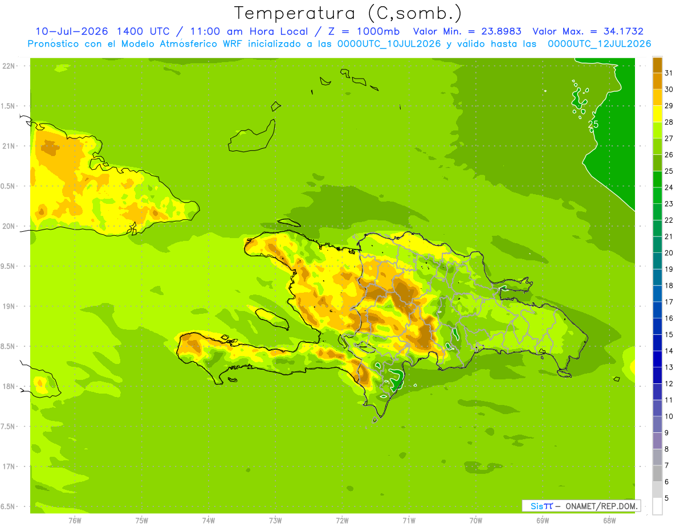This screenshot has height=528, width=684.
Task: Click the colorbar label "10"
Action: point(669,416)
